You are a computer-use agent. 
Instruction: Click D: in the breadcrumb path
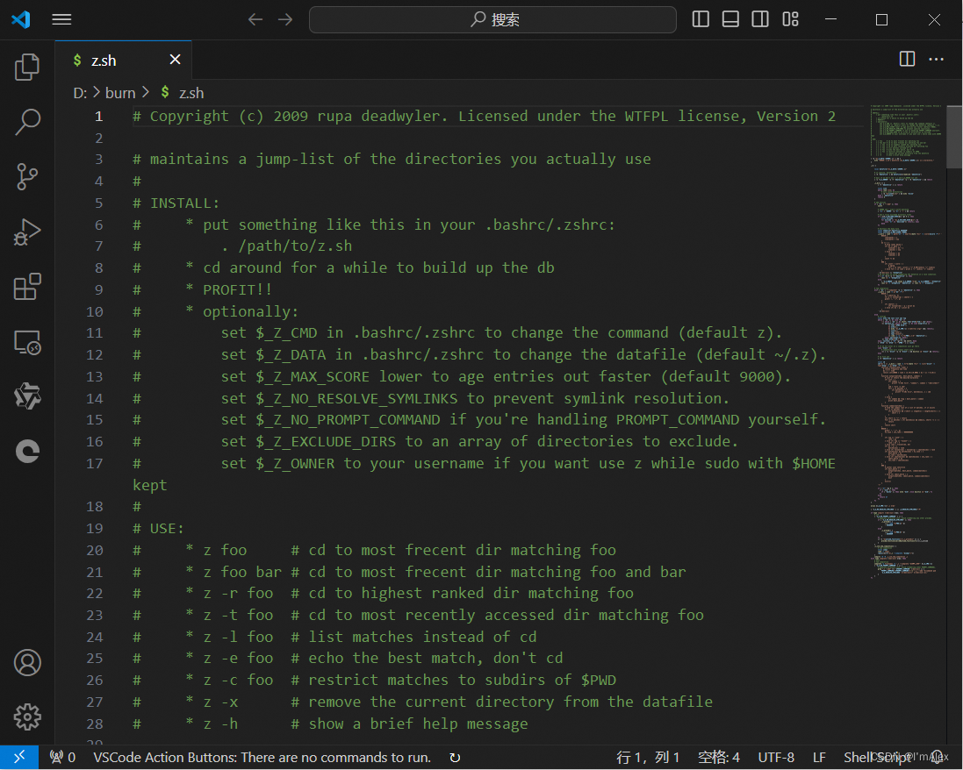80,93
